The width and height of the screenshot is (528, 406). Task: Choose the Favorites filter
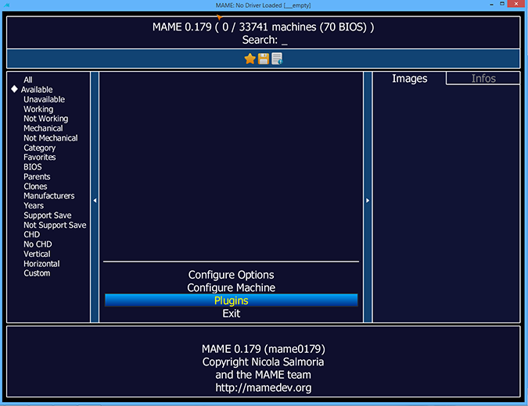[40, 157]
